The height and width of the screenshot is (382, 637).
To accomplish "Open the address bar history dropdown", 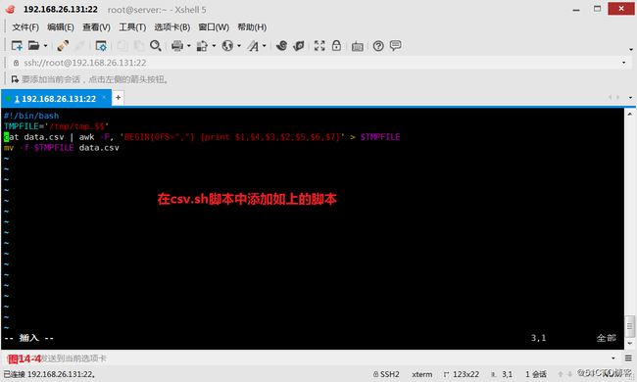I will coord(624,63).
